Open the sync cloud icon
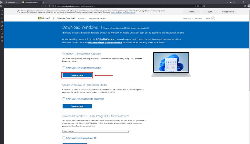Image resolution: width=250 pixels, height=144 pixels. coord(231,2)
